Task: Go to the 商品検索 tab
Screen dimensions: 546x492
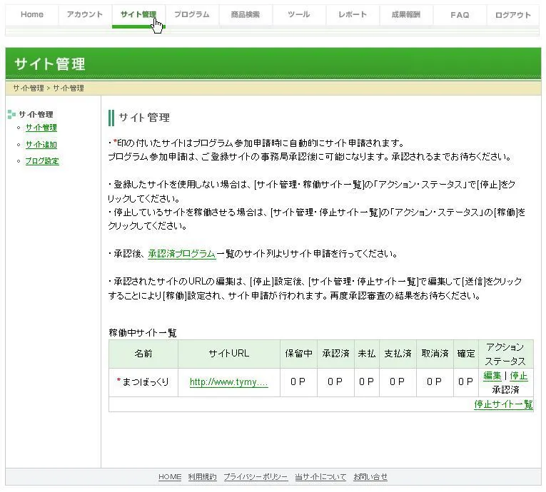Action: tap(246, 15)
